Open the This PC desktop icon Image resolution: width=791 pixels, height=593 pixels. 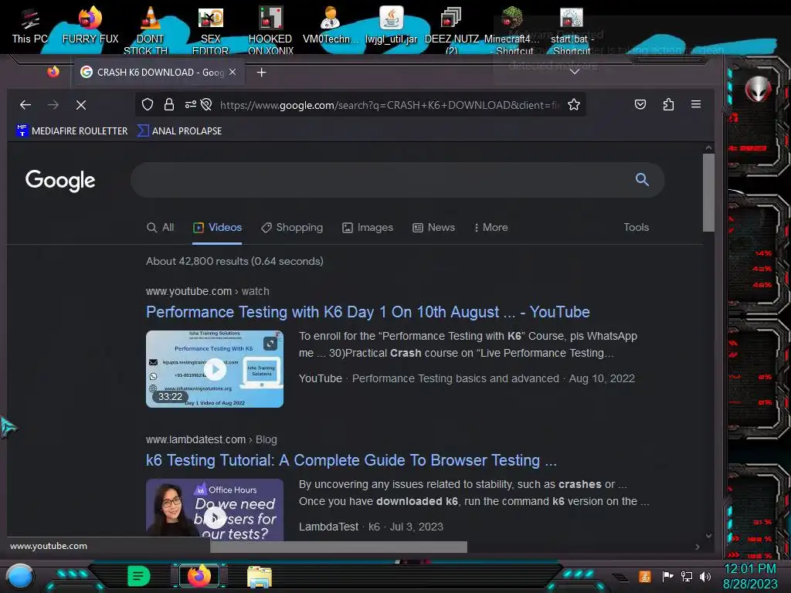tap(30, 25)
